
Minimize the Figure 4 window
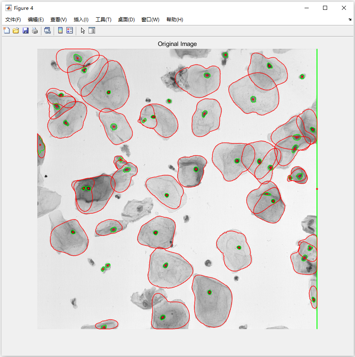point(307,8)
